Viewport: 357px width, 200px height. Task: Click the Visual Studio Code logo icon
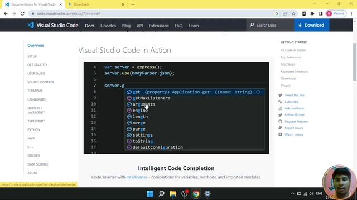(31, 25)
